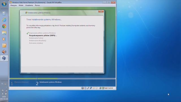Viewport: 181px width, 102px height.
Task: Click the USB devices indicator in VirtualBox status bar
Action: point(88,88)
